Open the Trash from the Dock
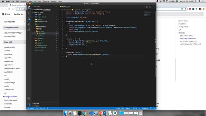The height and width of the screenshot is (116, 206). click(x=140, y=113)
